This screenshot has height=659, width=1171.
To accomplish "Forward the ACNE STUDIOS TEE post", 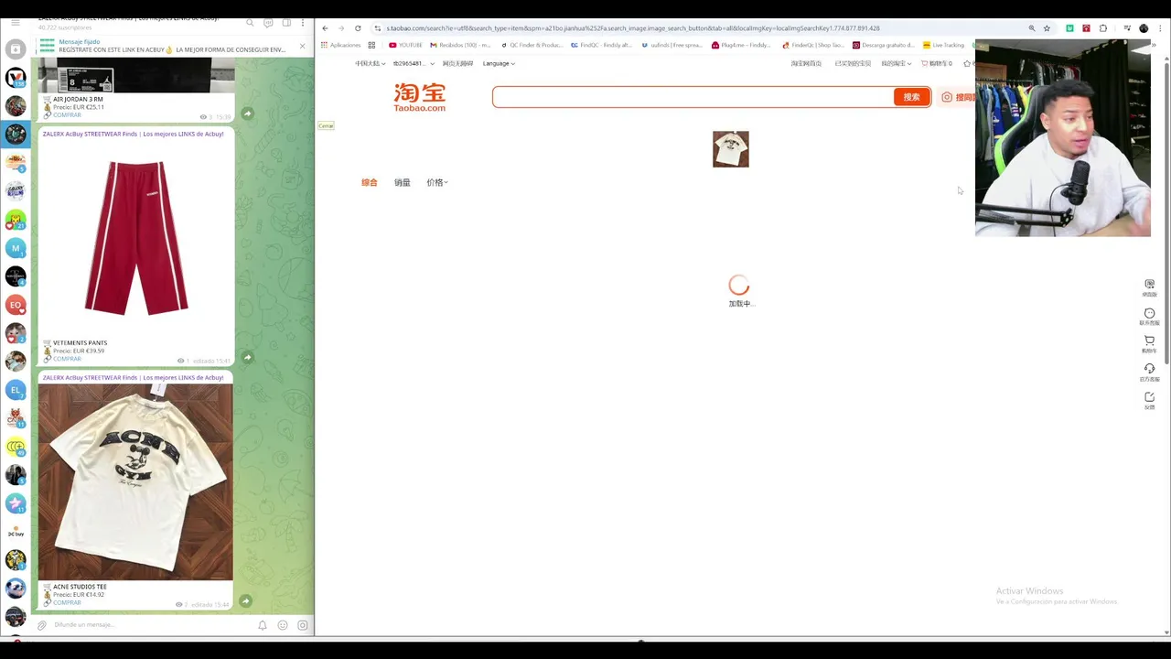I will (247, 601).
